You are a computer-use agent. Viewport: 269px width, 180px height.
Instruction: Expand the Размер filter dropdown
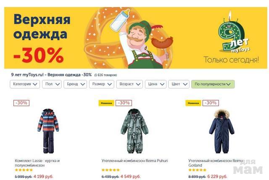click(x=102, y=84)
